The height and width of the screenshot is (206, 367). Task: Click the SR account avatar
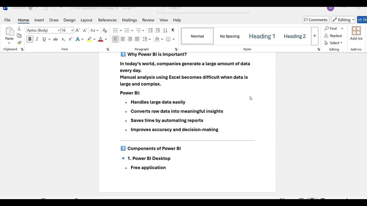coord(331,8)
